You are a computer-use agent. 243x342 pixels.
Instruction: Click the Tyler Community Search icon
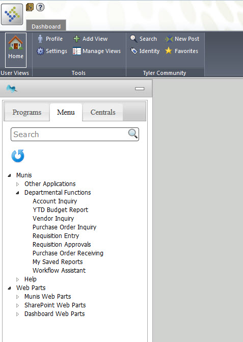[x=133, y=39]
